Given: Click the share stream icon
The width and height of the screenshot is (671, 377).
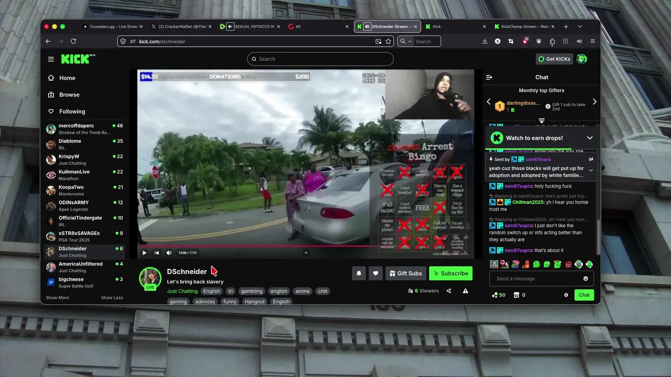Looking at the screenshot, I should 449,291.
